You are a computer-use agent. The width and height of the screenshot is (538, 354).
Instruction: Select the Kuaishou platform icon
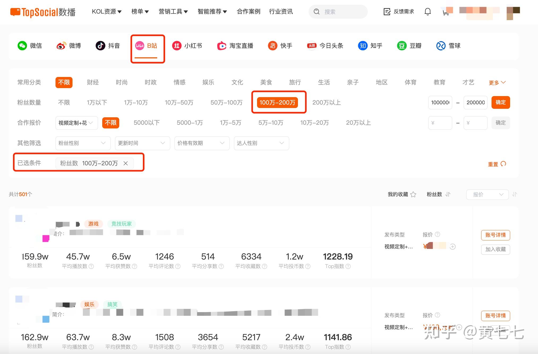pyautogui.click(x=273, y=46)
